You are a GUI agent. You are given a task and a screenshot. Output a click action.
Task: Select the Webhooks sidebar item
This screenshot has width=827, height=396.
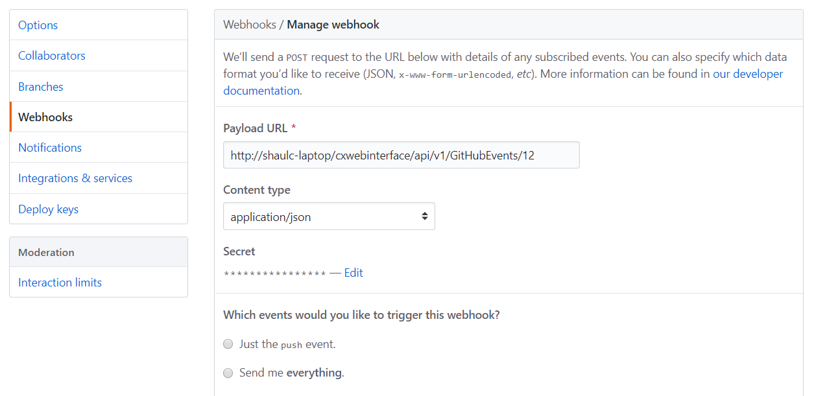[45, 117]
